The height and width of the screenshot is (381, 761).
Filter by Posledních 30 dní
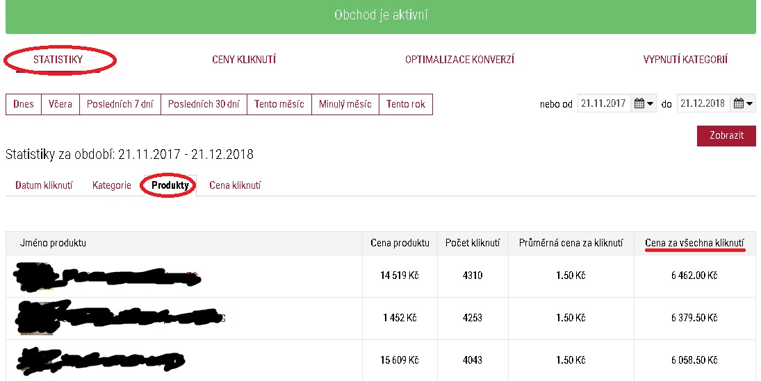204,104
